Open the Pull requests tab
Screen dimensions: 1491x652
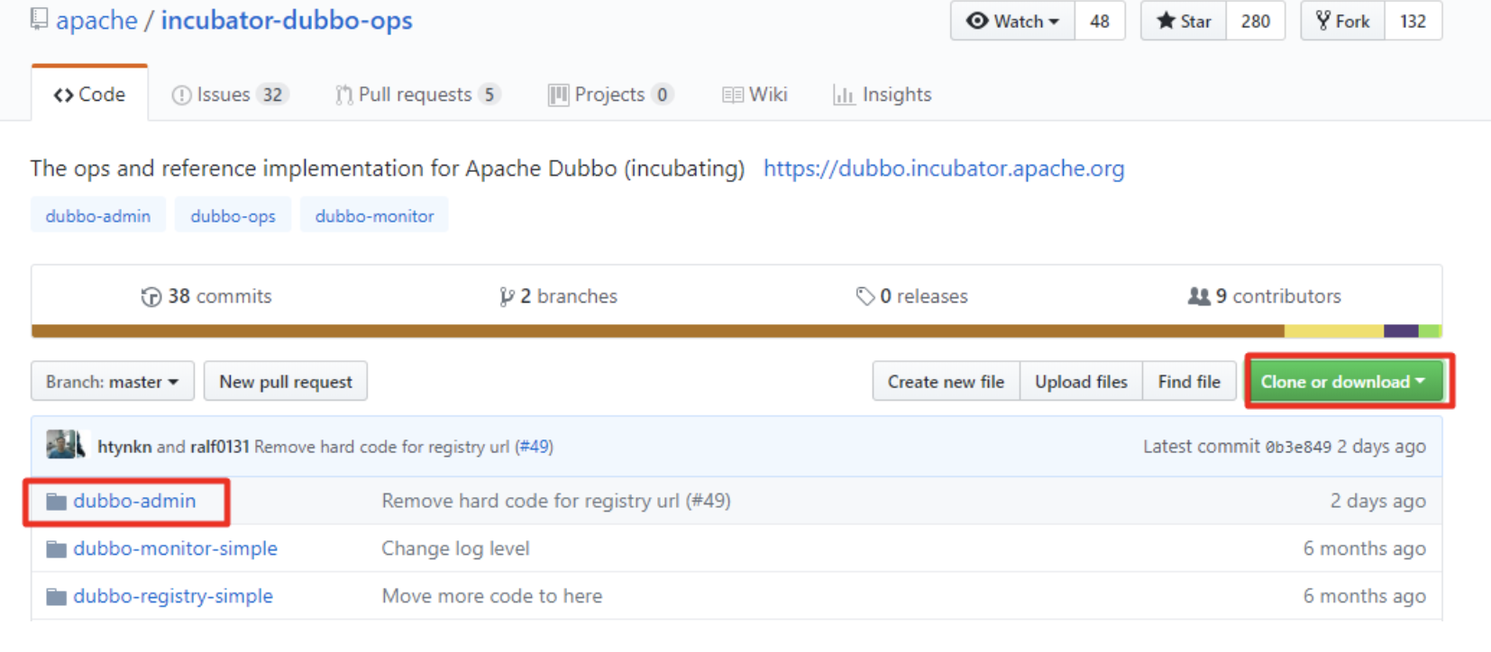click(x=417, y=95)
